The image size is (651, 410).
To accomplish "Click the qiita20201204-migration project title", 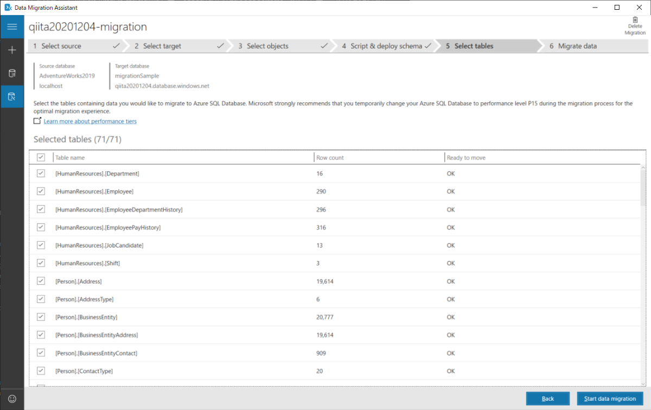I will pyautogui.click(x=88, y=27).
